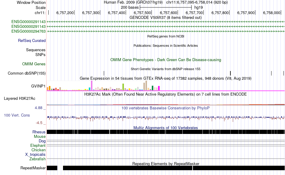Viewport: 285px width, 175px height.
Task: Open the RefSeq Curated track label
Action: pyautogui.click(x=32, y=41)
